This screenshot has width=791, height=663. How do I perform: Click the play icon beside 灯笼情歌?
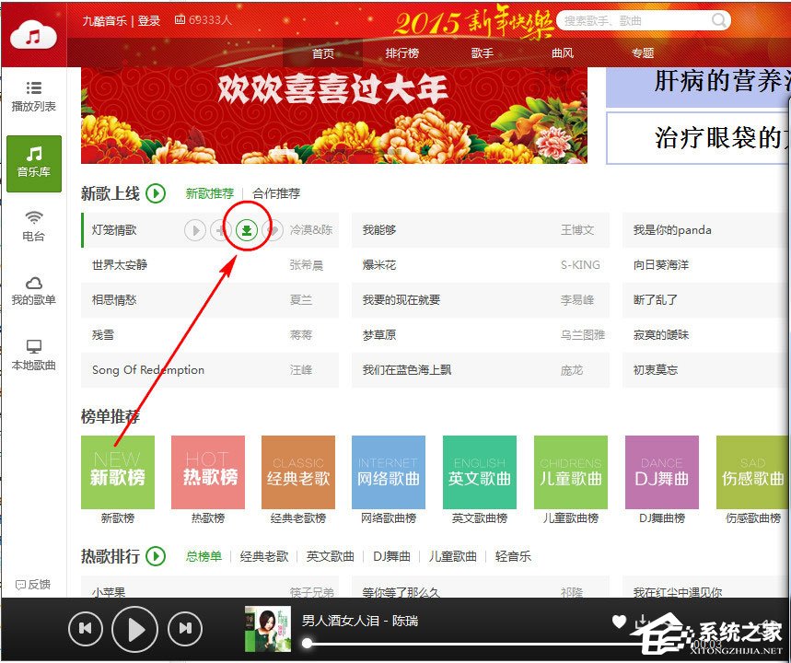point(194,230)
